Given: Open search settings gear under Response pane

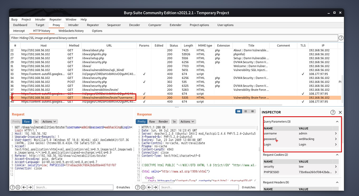Looking at the screenshot, I should point(143,187).
